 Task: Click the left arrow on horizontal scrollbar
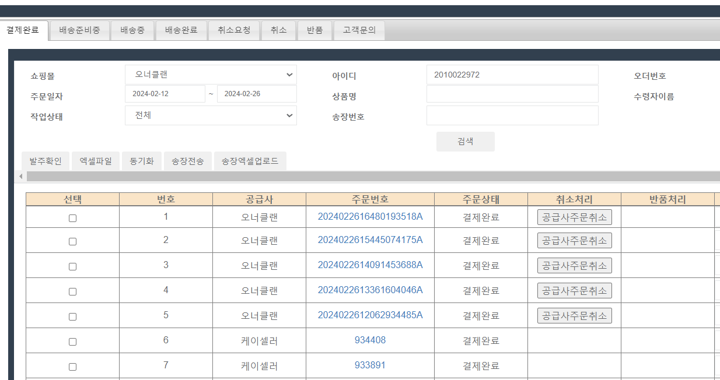point(21,176)
